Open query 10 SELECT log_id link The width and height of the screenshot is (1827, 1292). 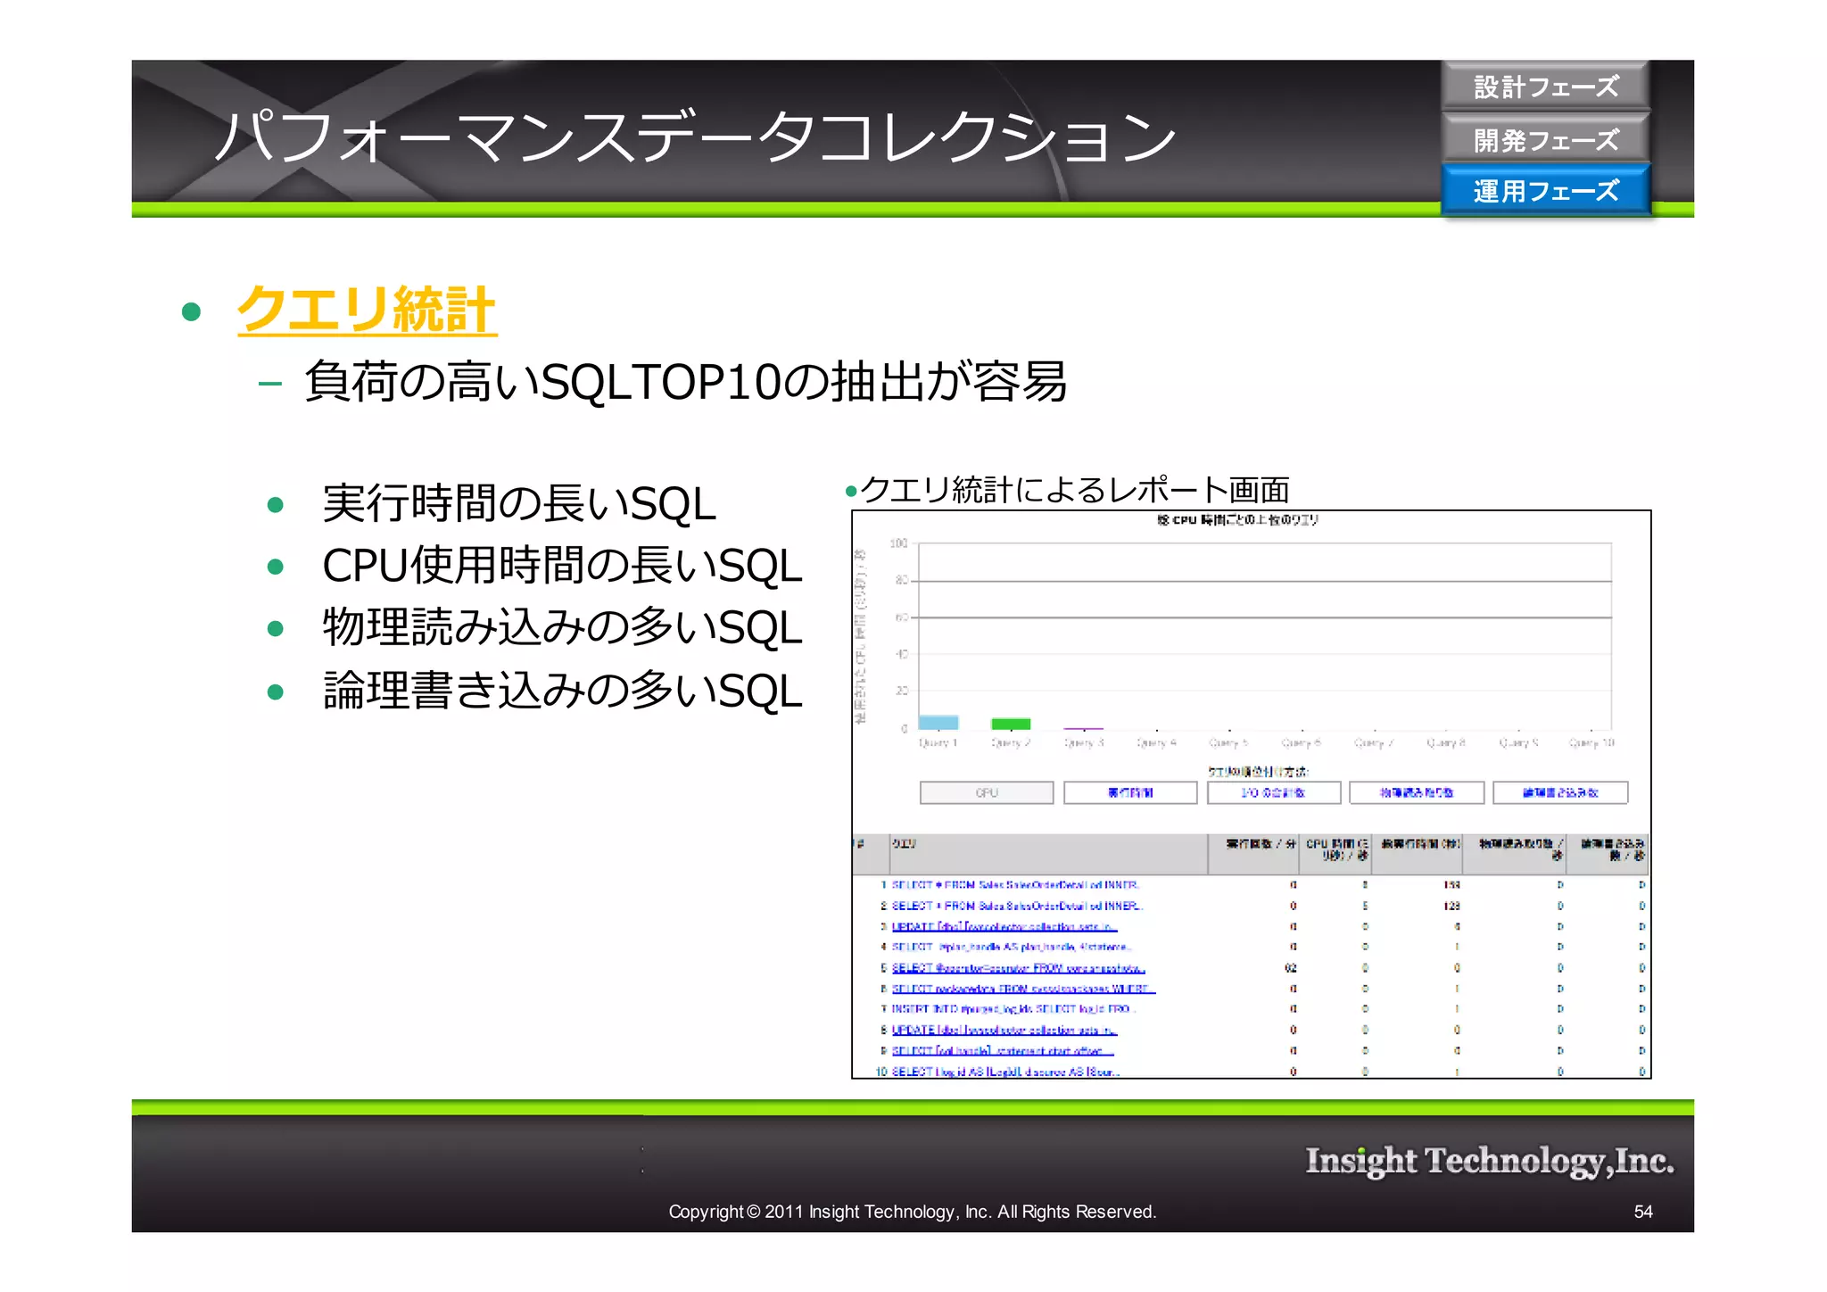pyautogui.click(x=1005, y=1072)
